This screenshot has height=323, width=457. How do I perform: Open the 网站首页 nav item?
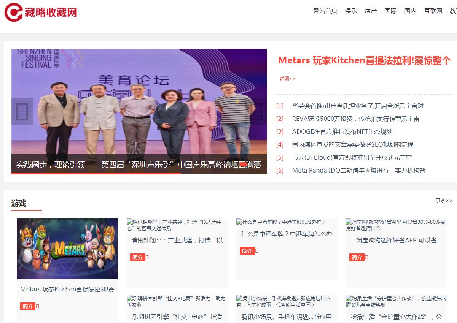tap(325, 11)
